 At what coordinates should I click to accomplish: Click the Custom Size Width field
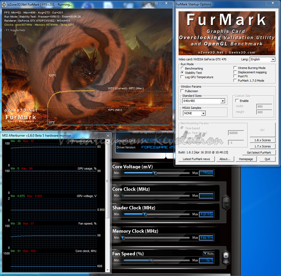click(x=264, y=106)
